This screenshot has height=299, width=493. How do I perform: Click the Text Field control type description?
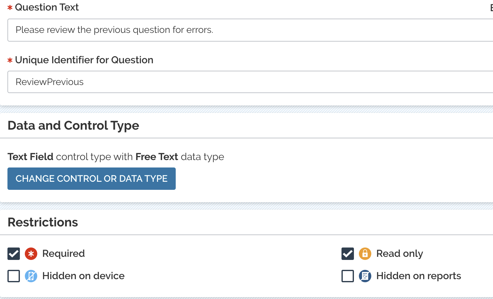(x=116, y=157)
